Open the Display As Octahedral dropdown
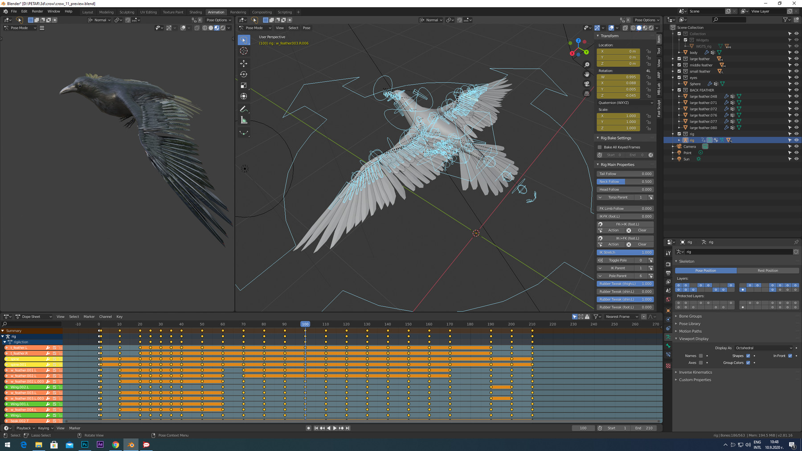This screenshot has height=451, width=802. pos(764,348)
